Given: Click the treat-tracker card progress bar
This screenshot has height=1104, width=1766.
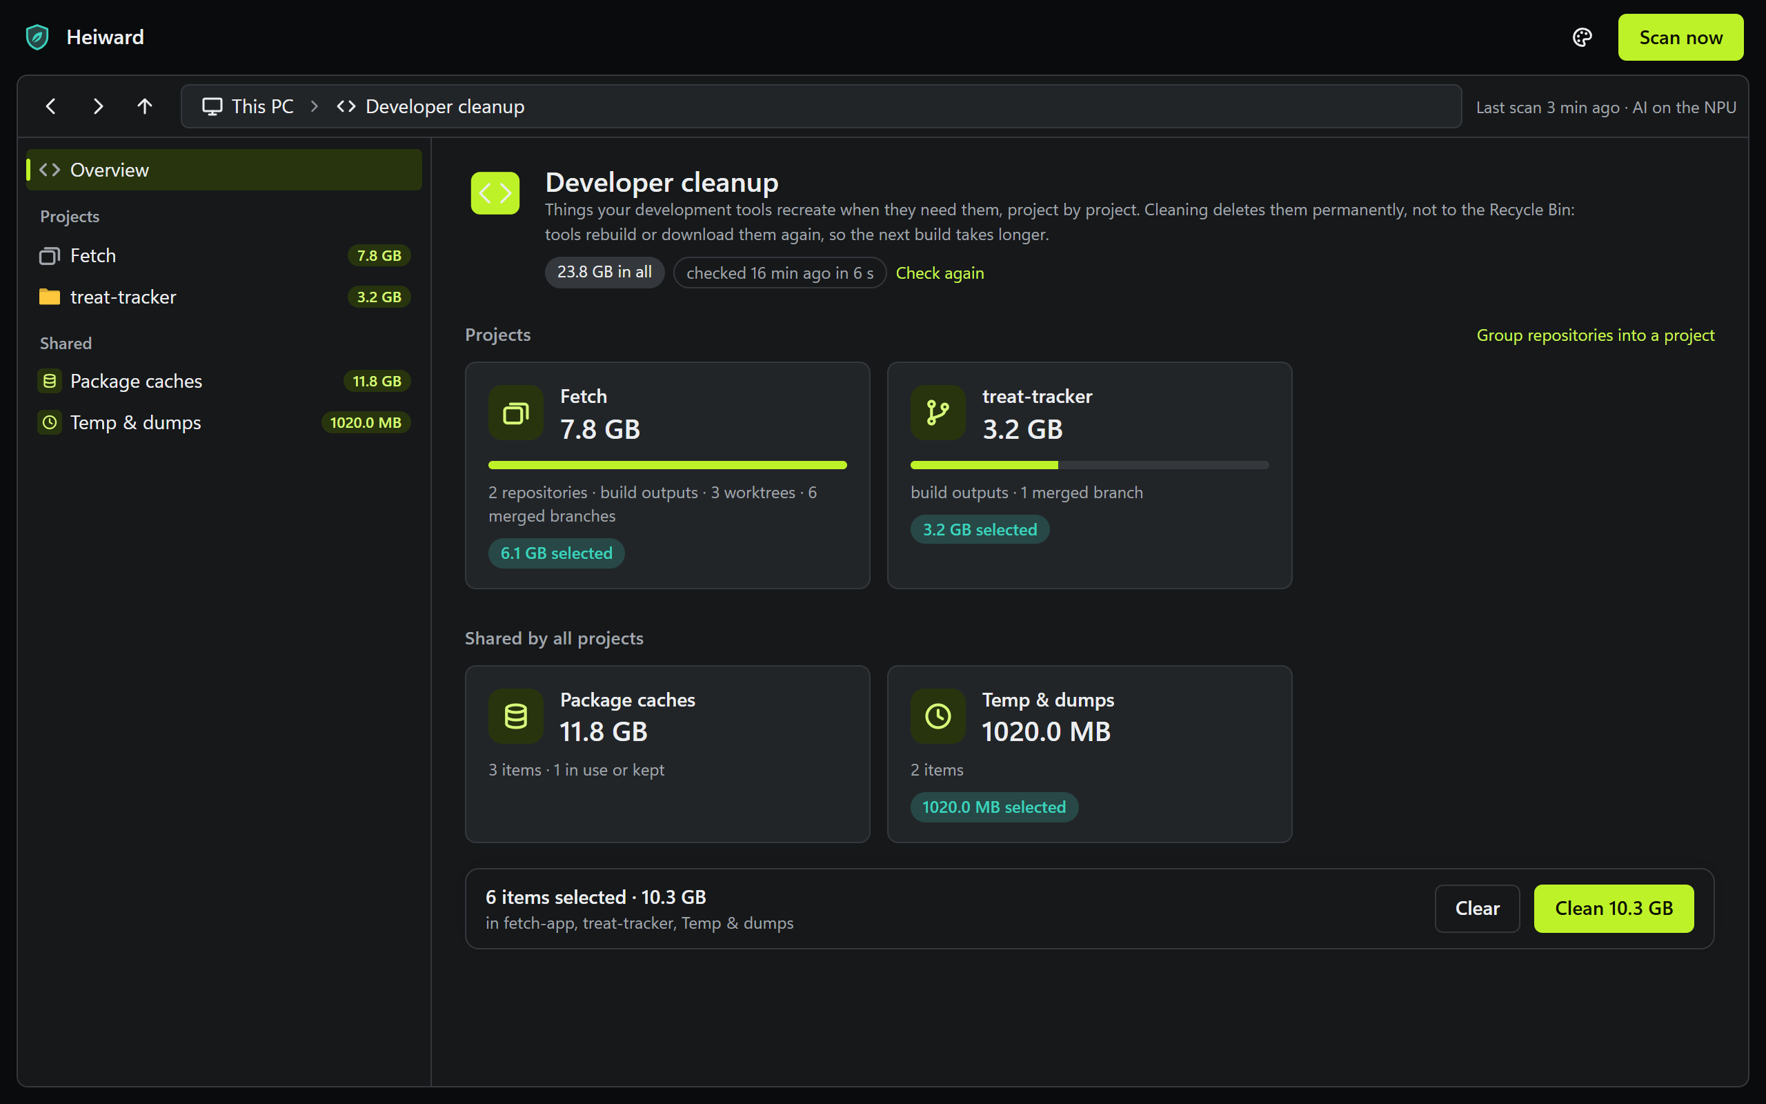Looking at the screenshot, I should [x=1089, y=465].
